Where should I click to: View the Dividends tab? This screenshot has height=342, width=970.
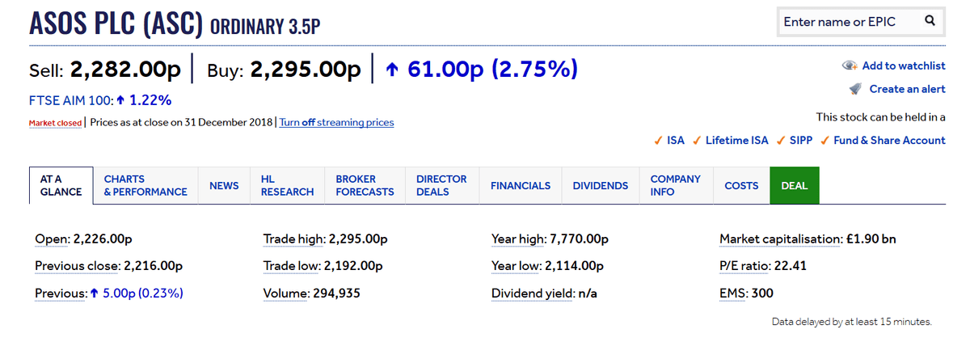pos(600,185)
